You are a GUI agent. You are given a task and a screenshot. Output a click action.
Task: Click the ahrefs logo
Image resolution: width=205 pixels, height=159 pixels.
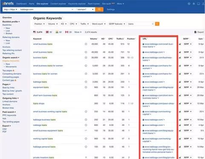click(8, 3)
